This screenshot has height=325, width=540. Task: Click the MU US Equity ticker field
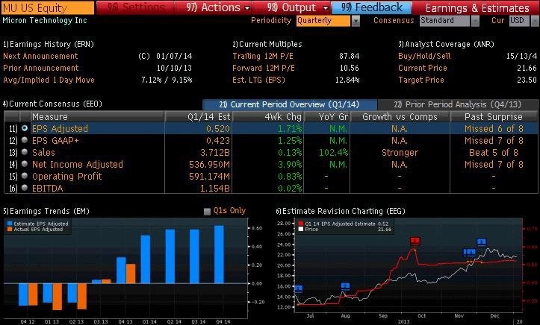pos(48,7)
